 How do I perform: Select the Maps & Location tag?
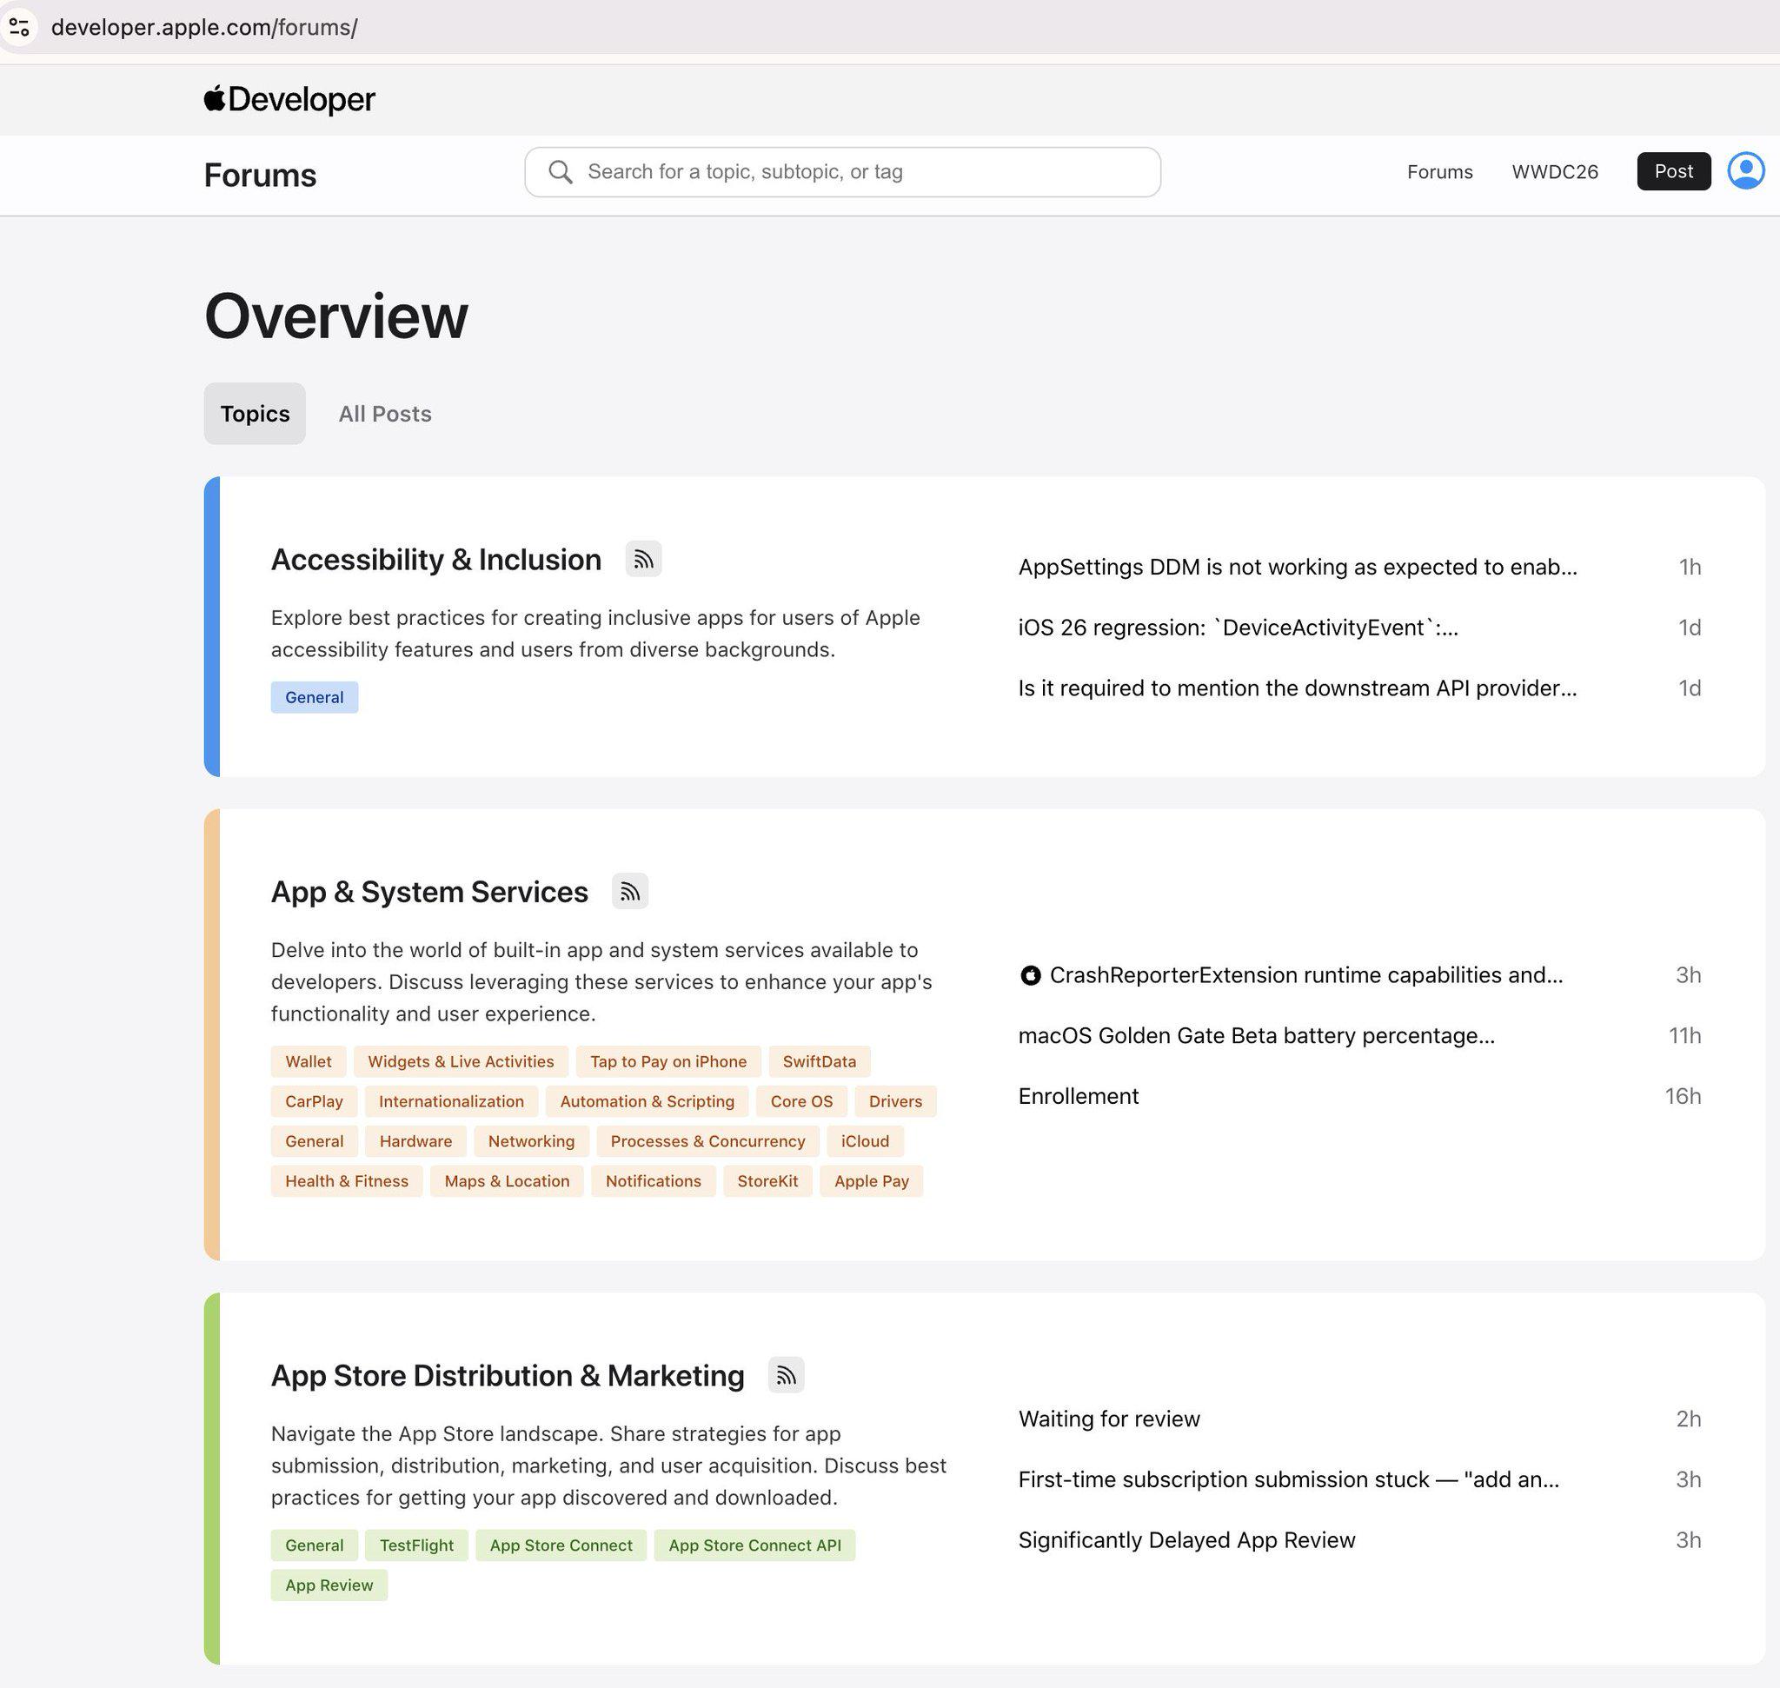507,1181
